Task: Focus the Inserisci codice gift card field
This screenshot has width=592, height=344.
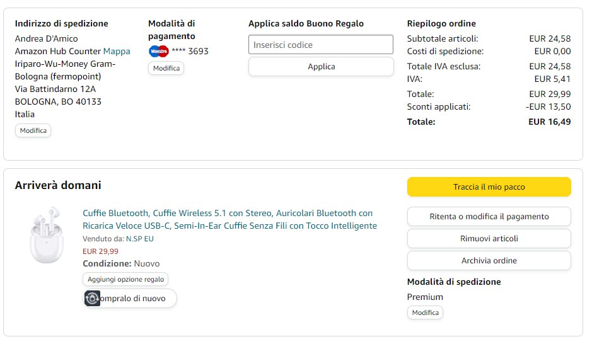Action: (x=321, y=45)
